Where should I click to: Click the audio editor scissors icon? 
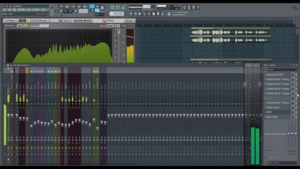[189, 8]
